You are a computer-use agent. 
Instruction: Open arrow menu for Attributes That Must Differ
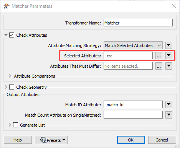pos(169,66)
